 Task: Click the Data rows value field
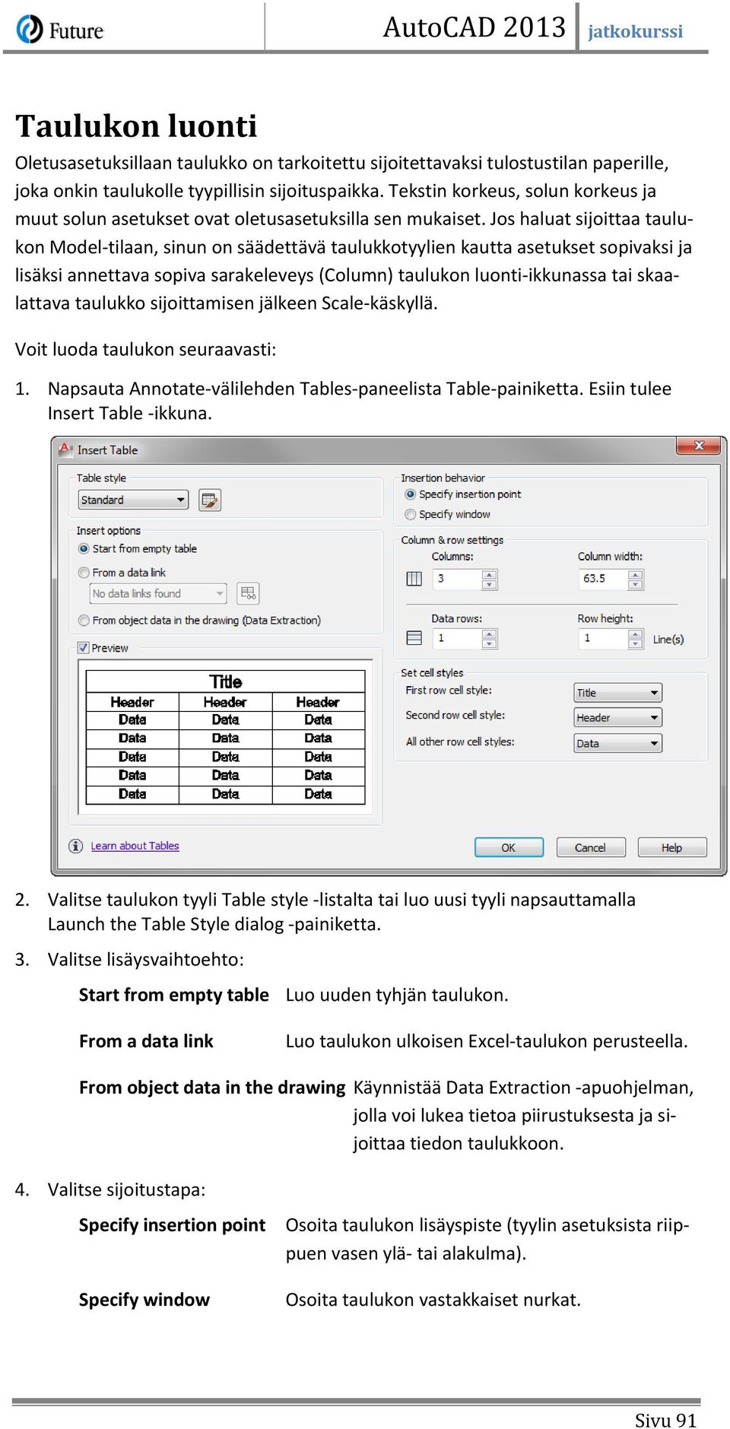tap(457, 639)
